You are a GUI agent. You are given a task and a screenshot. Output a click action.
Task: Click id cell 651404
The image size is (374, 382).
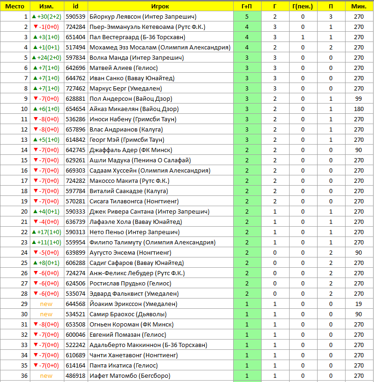coord(76,37)
